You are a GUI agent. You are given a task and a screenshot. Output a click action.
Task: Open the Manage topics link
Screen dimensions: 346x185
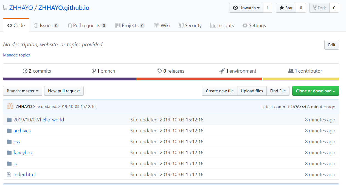[x=16, y=55]
